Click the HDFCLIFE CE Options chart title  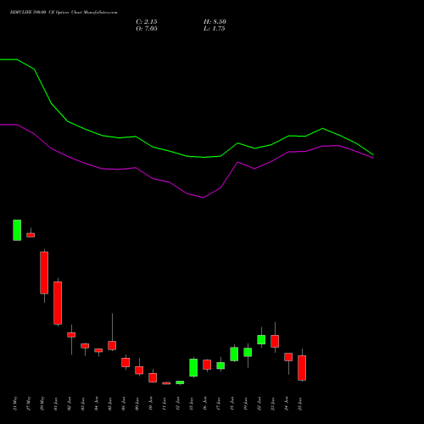click(x=64, y=13)
